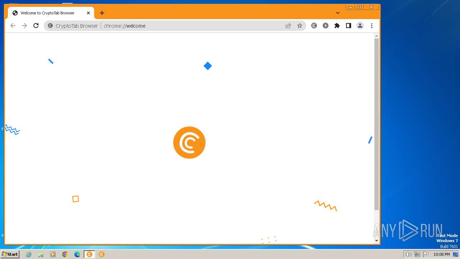The height and width of the screenshot is (259, 460).
Task: Click the page scrollbar up arrow
Action: pos(377,36)
